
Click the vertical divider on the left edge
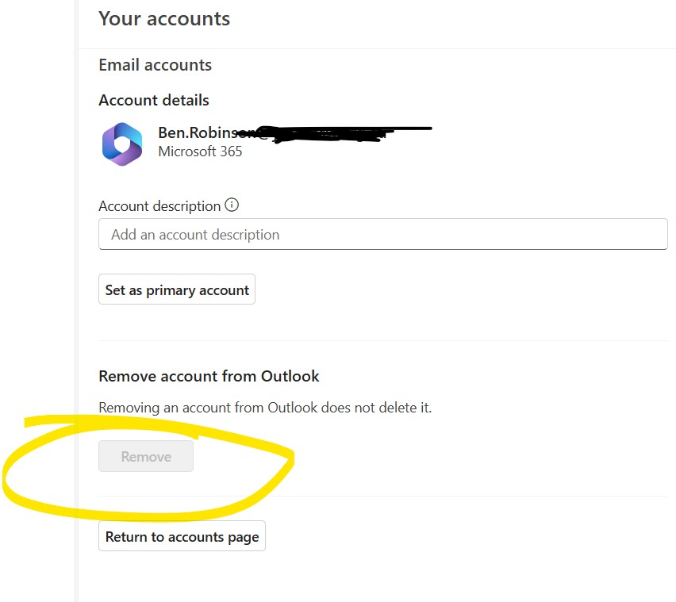pyautogui.click(x=76, y=301)
